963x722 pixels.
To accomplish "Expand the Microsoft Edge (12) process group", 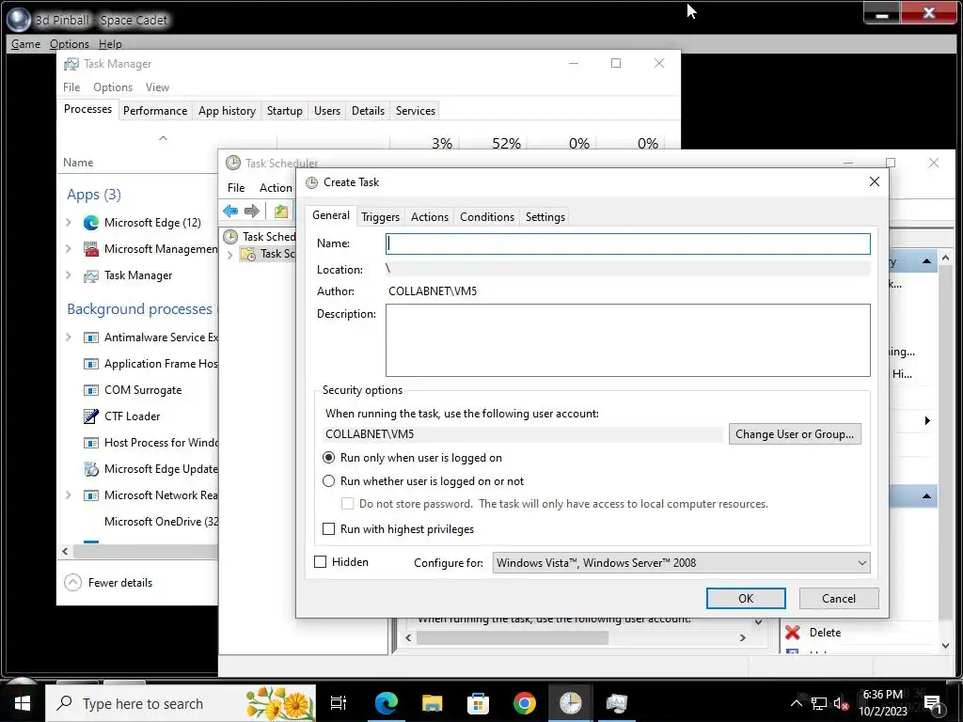I will click(68, 222).
